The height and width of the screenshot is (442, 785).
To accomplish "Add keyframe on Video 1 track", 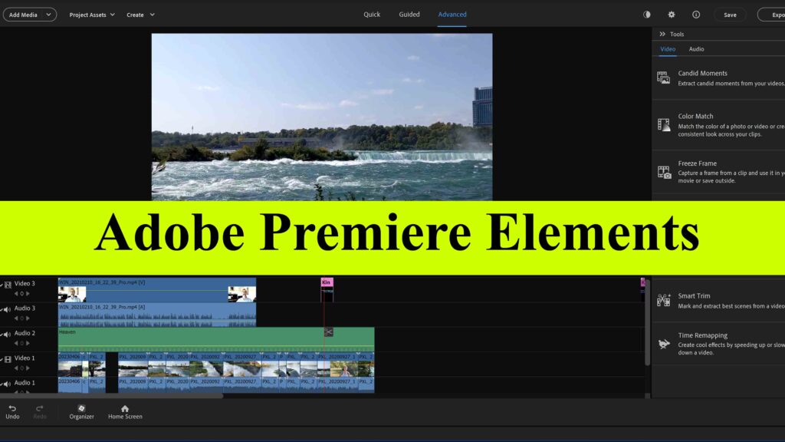I will click(22, 368).
